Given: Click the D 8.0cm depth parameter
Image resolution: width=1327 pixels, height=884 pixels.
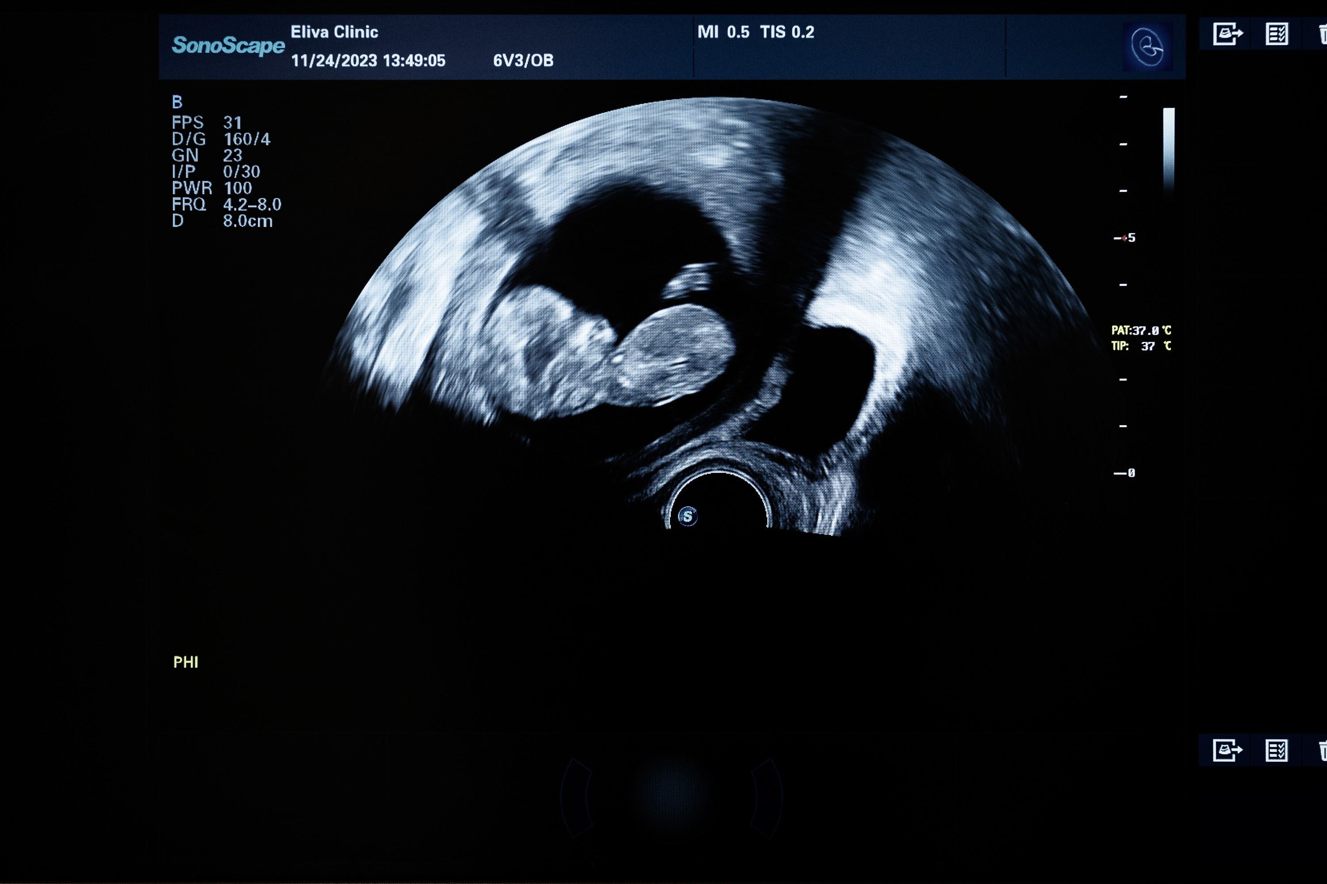Looking at the screenshot, I should 222,221.
